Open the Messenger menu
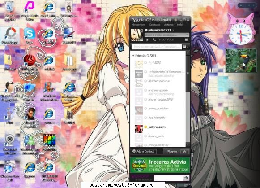The width and height of the screenshot is (260, 188). (138, 25)
